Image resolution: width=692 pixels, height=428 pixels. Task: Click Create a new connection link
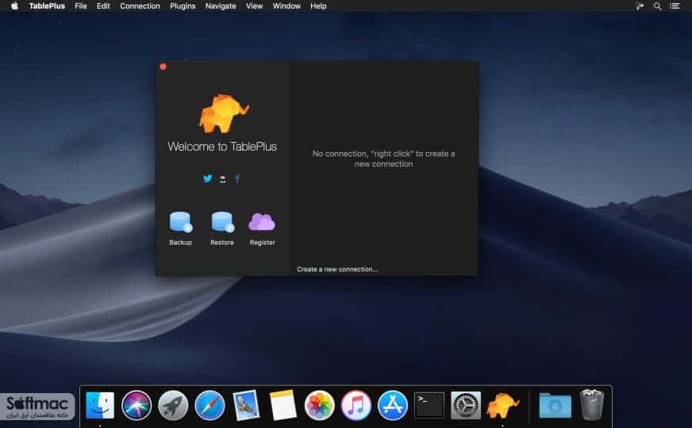coord(337,269)
